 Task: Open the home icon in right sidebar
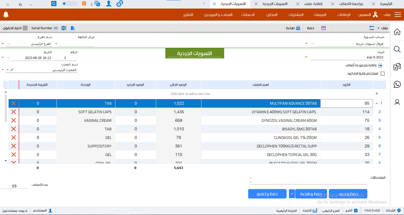(397, 32)
